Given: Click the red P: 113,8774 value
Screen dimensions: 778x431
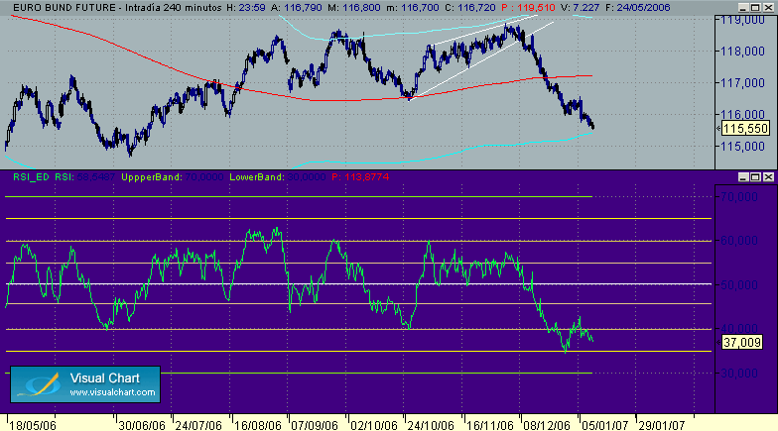Looking at the screenshot, I should pos(360,176).
